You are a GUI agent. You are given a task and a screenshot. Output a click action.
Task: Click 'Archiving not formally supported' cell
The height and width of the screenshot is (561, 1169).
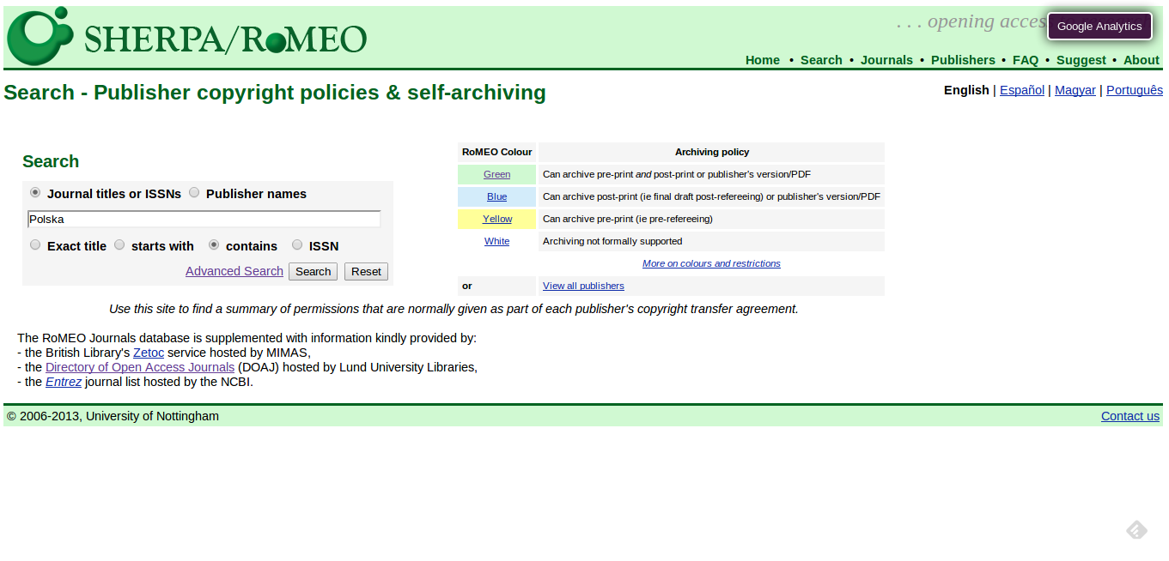pos(711,241)
